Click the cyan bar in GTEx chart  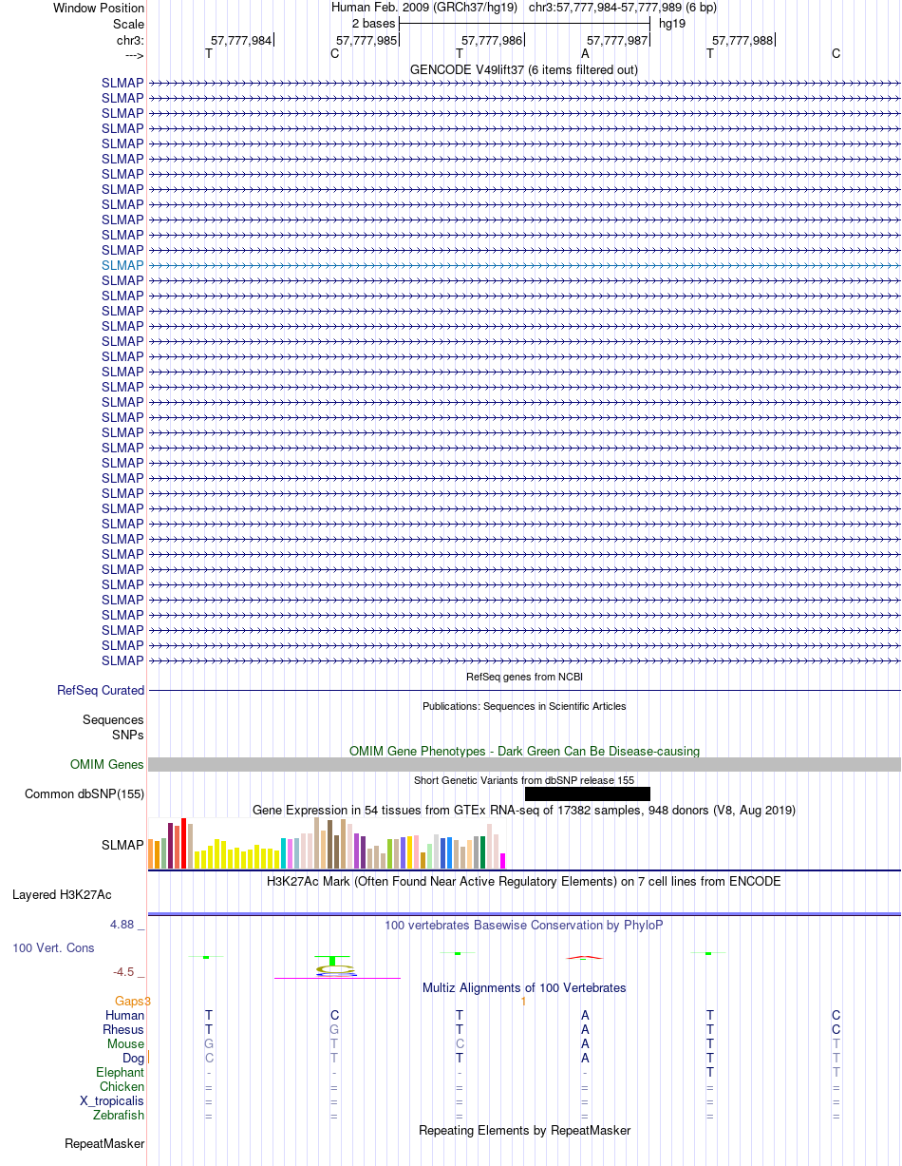[284, 853]
